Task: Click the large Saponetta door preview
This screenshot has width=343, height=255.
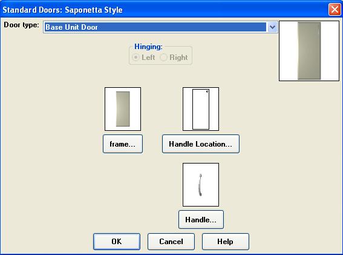Action: [x=309, y=51]
